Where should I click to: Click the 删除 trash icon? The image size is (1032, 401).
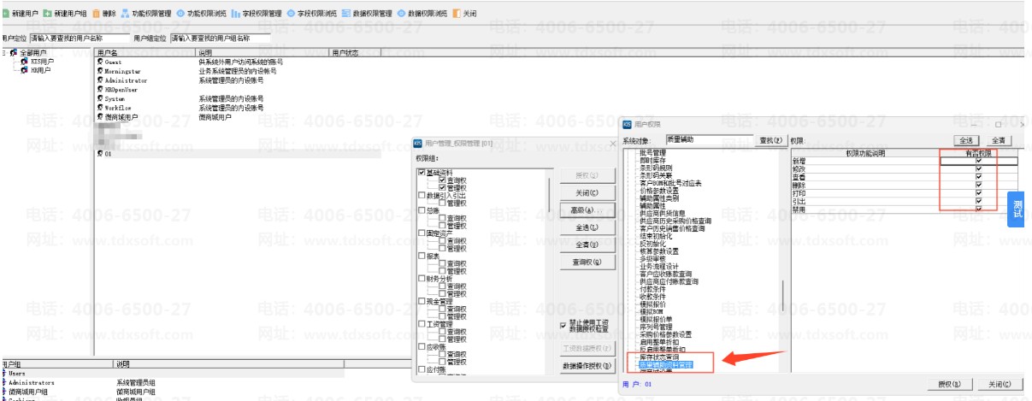(96, 14)
